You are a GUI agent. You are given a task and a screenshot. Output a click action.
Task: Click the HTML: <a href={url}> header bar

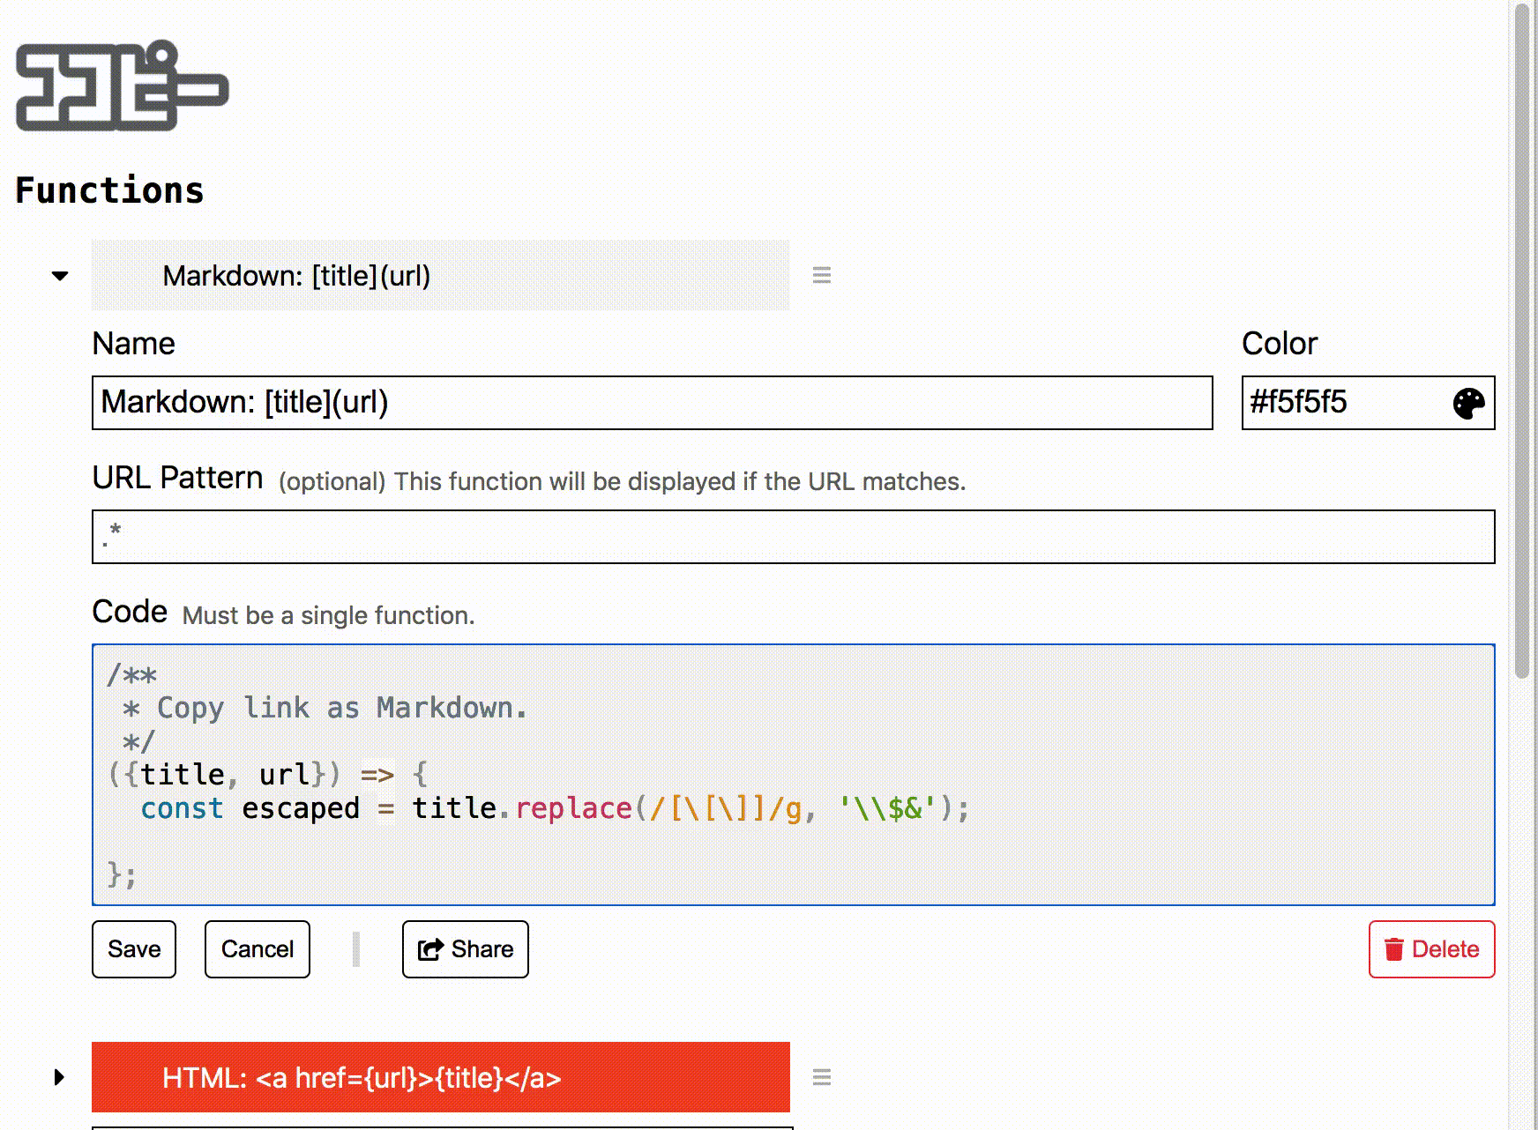click(441, 1077)
